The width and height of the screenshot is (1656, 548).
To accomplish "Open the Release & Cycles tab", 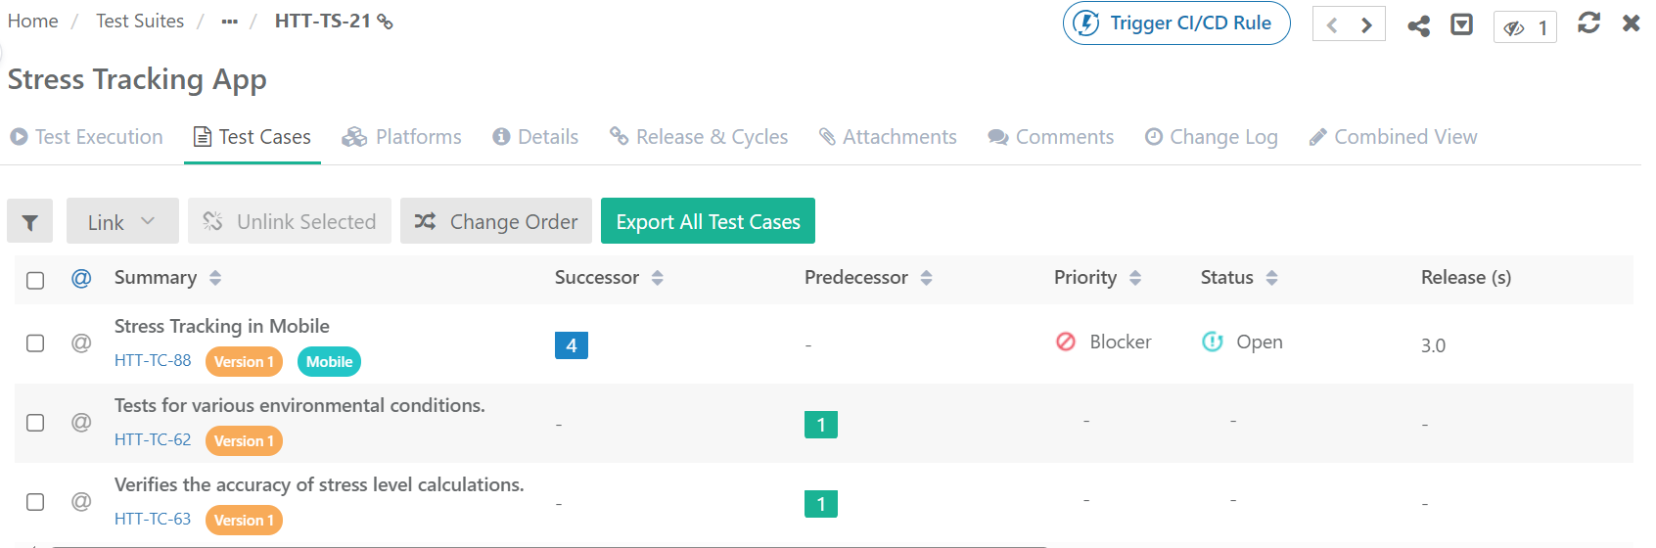I will coord(699,137).
